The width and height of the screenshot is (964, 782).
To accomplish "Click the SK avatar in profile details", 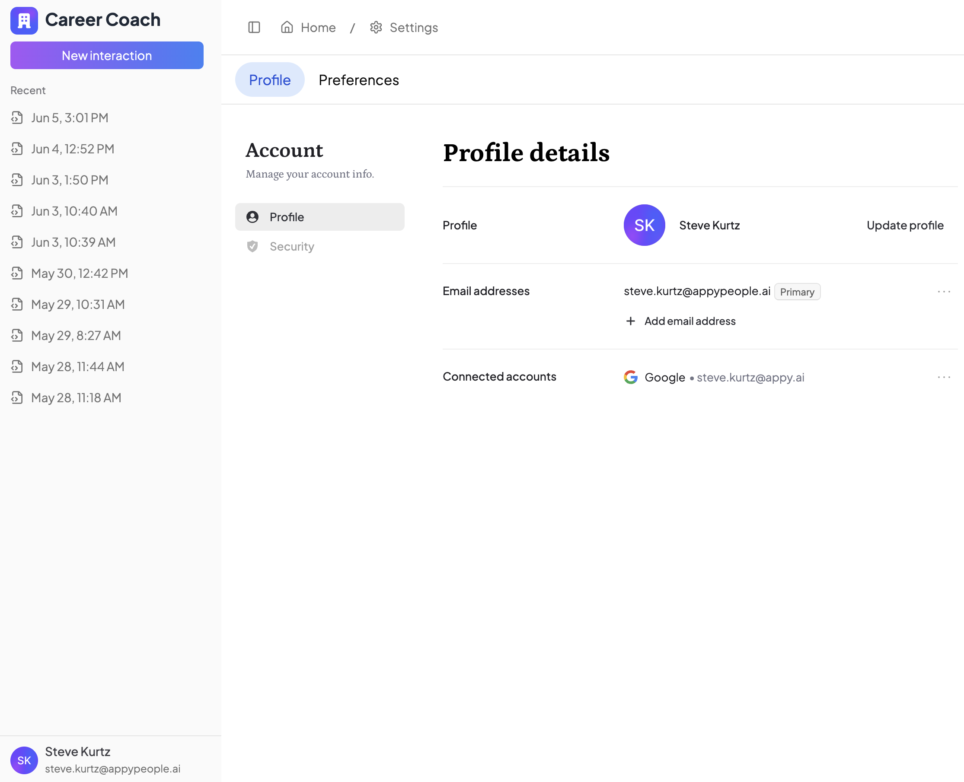I will [x=644, y=225].
